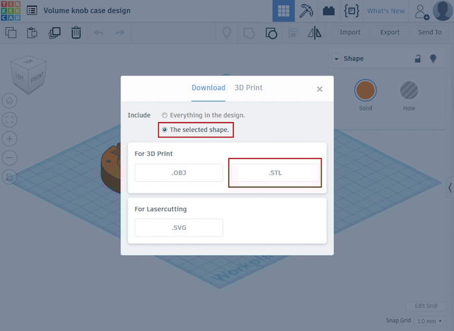Select 'The selected shape' radio button
Screen dimensions: 454x331
[x=165, y=130]
